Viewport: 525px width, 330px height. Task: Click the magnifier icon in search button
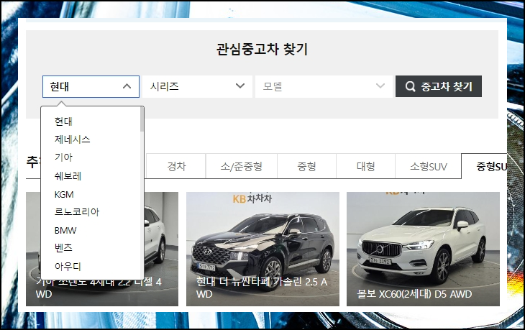[410, 87]
